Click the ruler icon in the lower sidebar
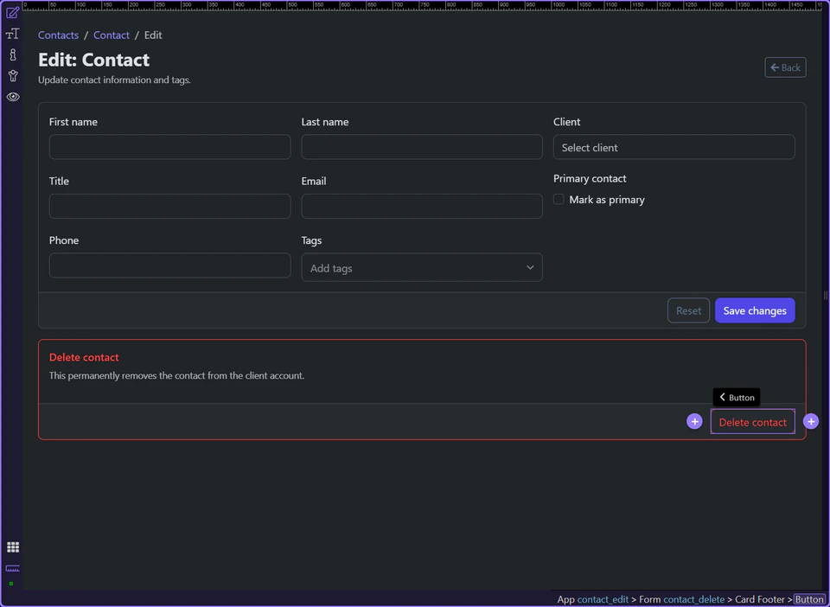The width and height of the screenshot is (830, 607). pos(12,569)
